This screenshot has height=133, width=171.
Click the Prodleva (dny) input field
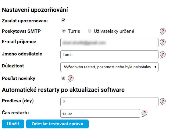click(x=109, y=102)
